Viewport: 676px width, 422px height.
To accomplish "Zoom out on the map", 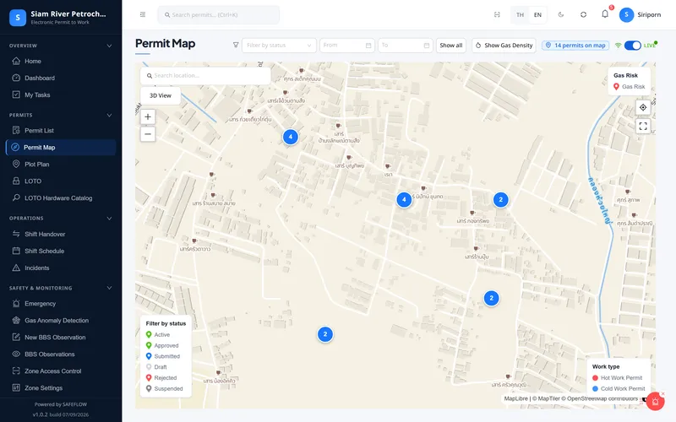I will pos(148,134).
